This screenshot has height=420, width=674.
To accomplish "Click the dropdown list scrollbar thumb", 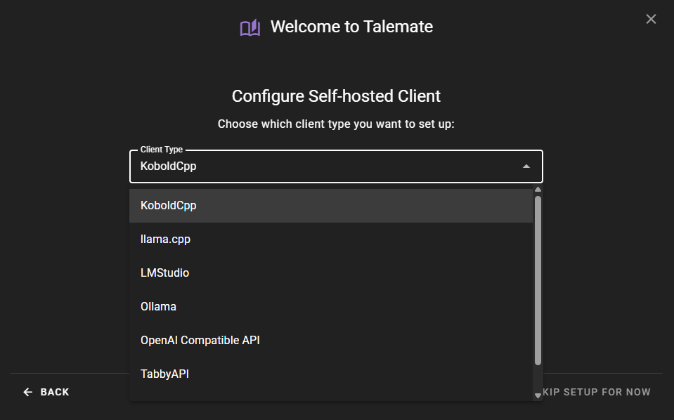I will 538,281.
